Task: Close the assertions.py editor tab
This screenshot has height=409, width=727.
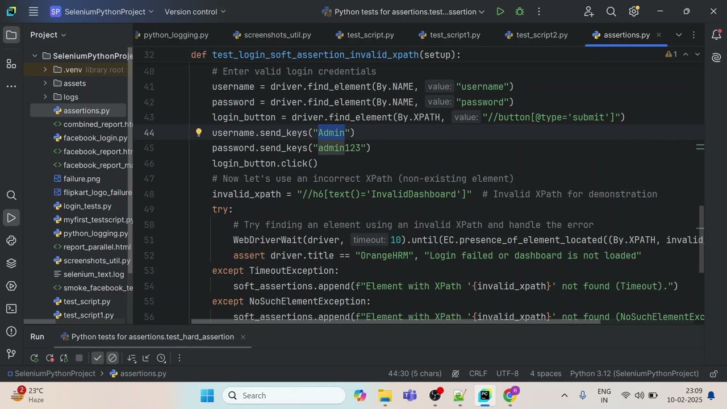Action: tap(659, 35)
